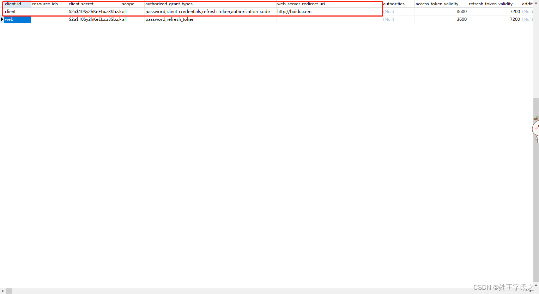Click the empty redirect URI cell in web row
The width and height of the screenshot is (539, 294).
click(329, 19)
